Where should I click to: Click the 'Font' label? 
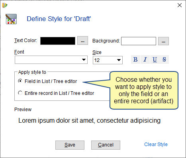[19, 52]
